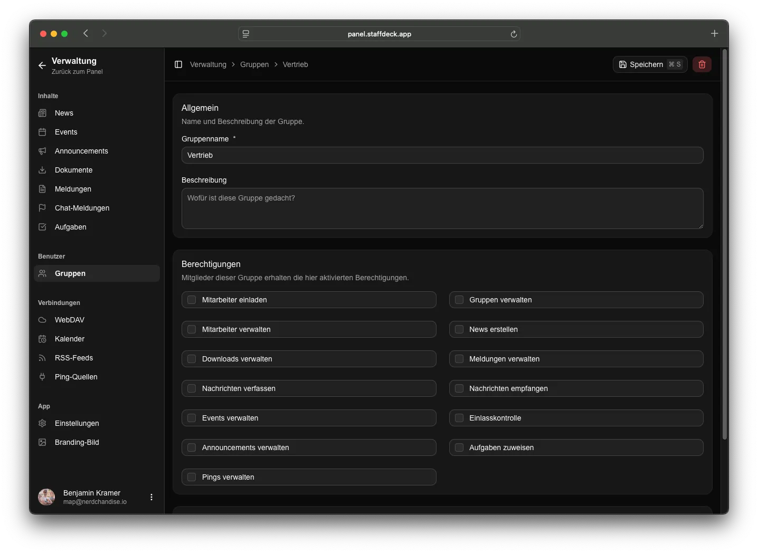This screenshot has height=553, width=758.
Task: Click the back arrow next to Verwaltung
Action: click(x=42, y=65)
